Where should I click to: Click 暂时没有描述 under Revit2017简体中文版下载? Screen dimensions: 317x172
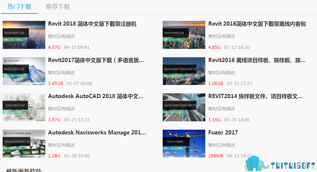coord(61,73)
